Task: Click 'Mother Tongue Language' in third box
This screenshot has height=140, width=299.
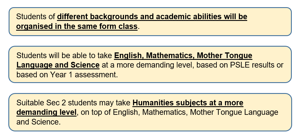Action: pos(234,112)
